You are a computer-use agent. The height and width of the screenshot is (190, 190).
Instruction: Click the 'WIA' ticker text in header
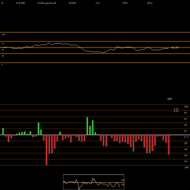pyautogui.click(x=125, y=3)
